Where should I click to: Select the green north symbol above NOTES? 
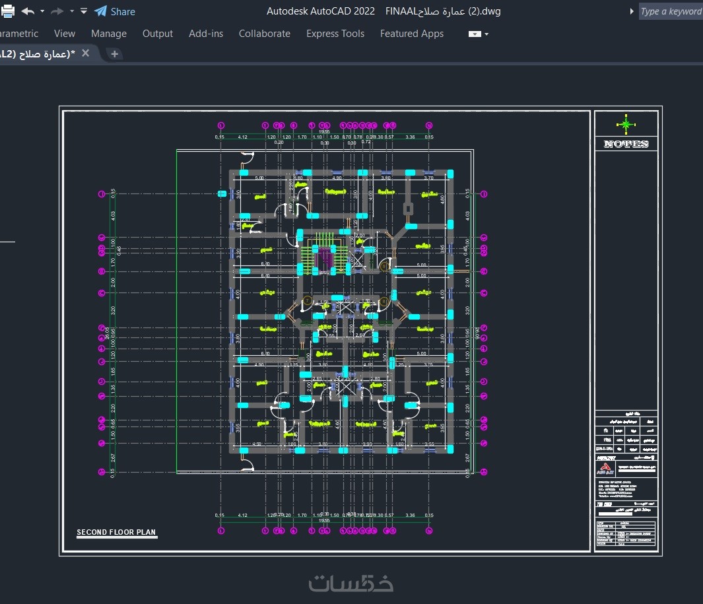point(626,123)
